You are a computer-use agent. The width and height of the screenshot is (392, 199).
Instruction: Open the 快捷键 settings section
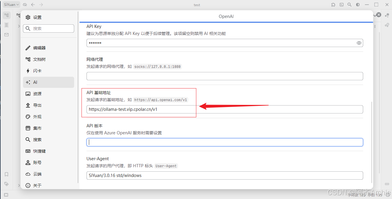click(49, 151)
